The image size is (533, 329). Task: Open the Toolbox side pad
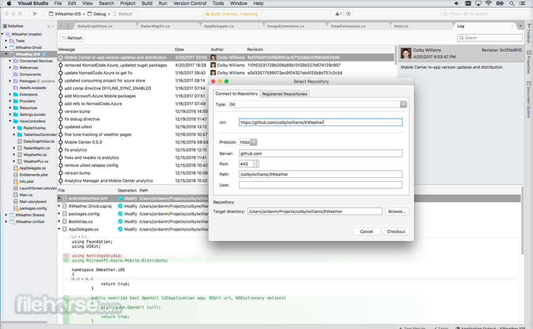(x=529, y=33)
